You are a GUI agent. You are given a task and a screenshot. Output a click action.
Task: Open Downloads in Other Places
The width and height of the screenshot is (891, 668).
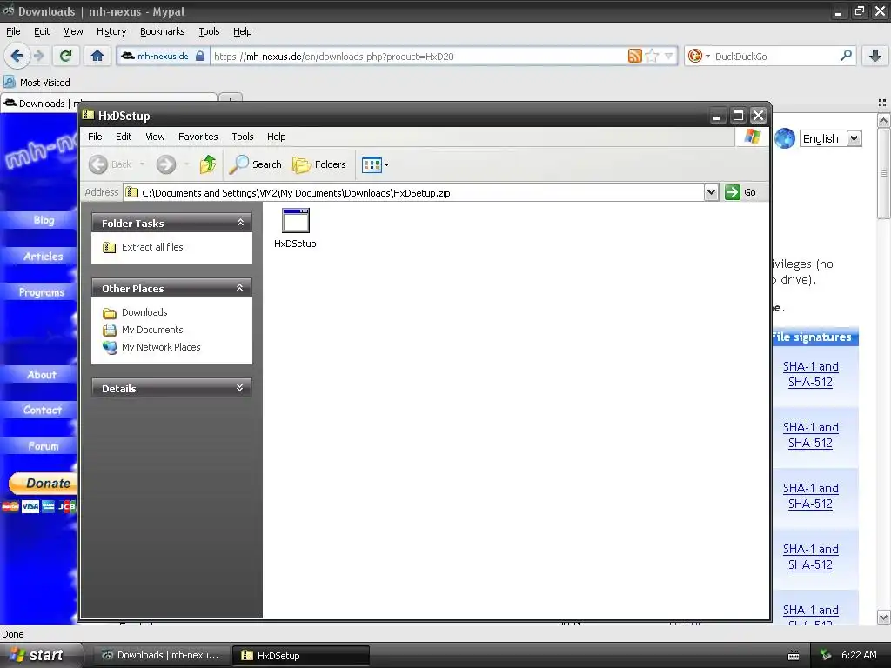(144, 312)
